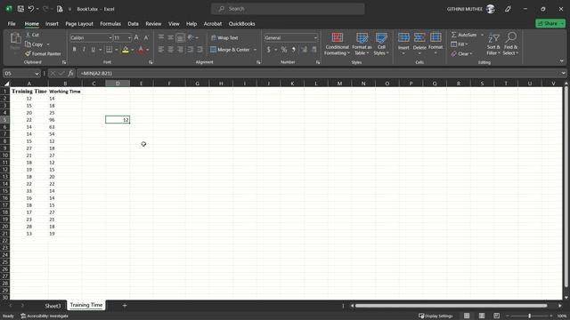This screenshot has width=570, height=320.
Task: Click into the formula bar
Action: pos(318,73)
